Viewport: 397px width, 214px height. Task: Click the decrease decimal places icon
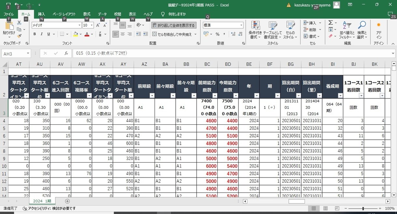coord(240,34)
